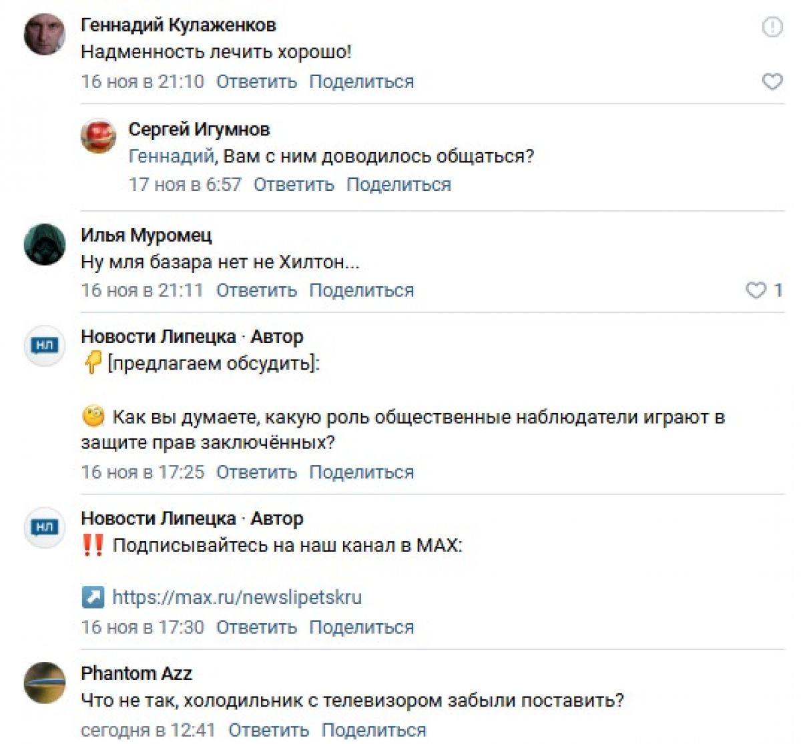Share the discussion prompt comment from 17:25
This screenshot has height=744, width=801.
point(361,472)
